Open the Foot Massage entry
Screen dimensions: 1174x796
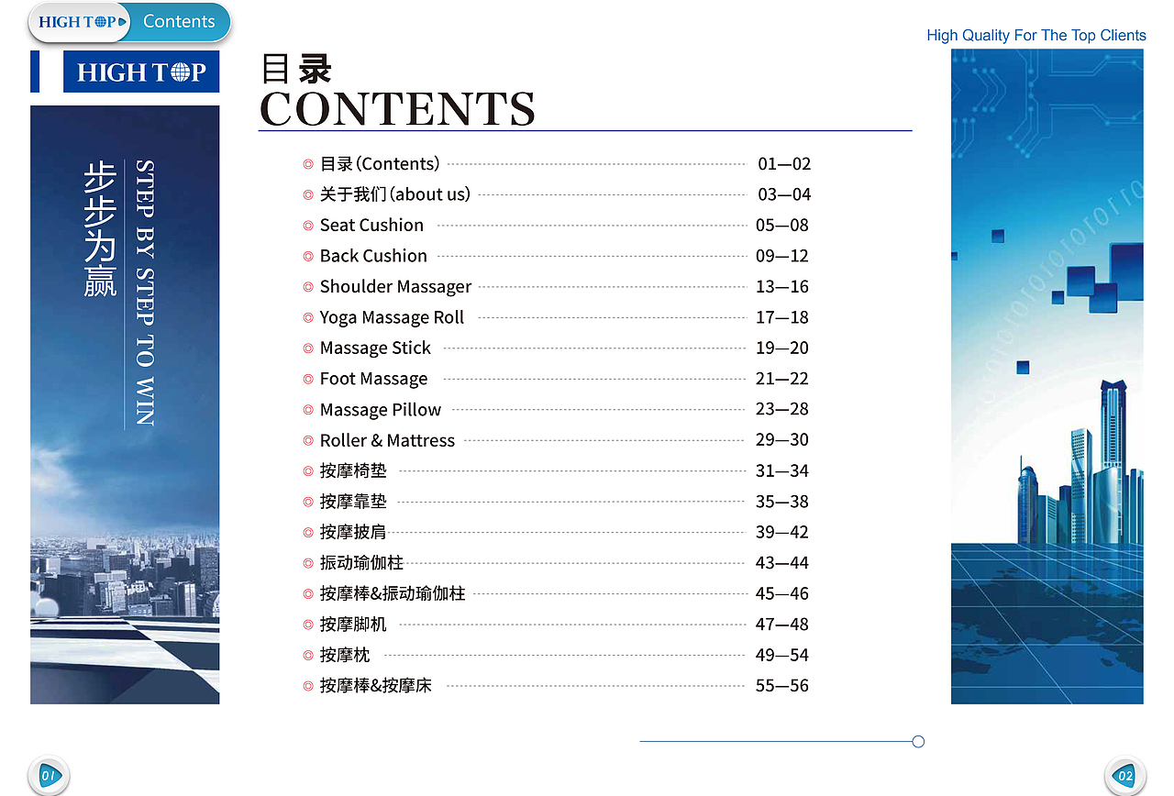pyautogui.click(x=373, y=379)
